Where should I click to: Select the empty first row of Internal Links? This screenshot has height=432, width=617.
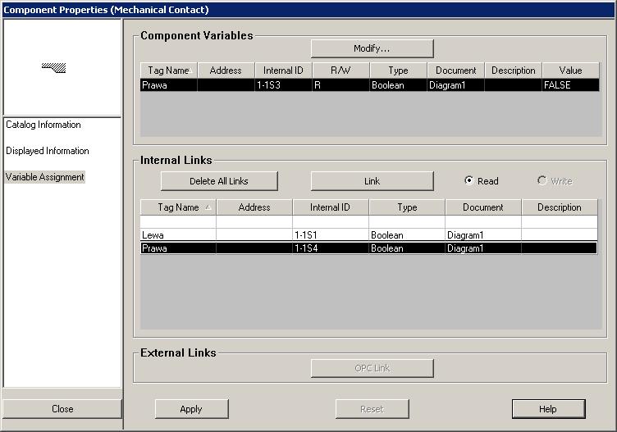point(368,221)
